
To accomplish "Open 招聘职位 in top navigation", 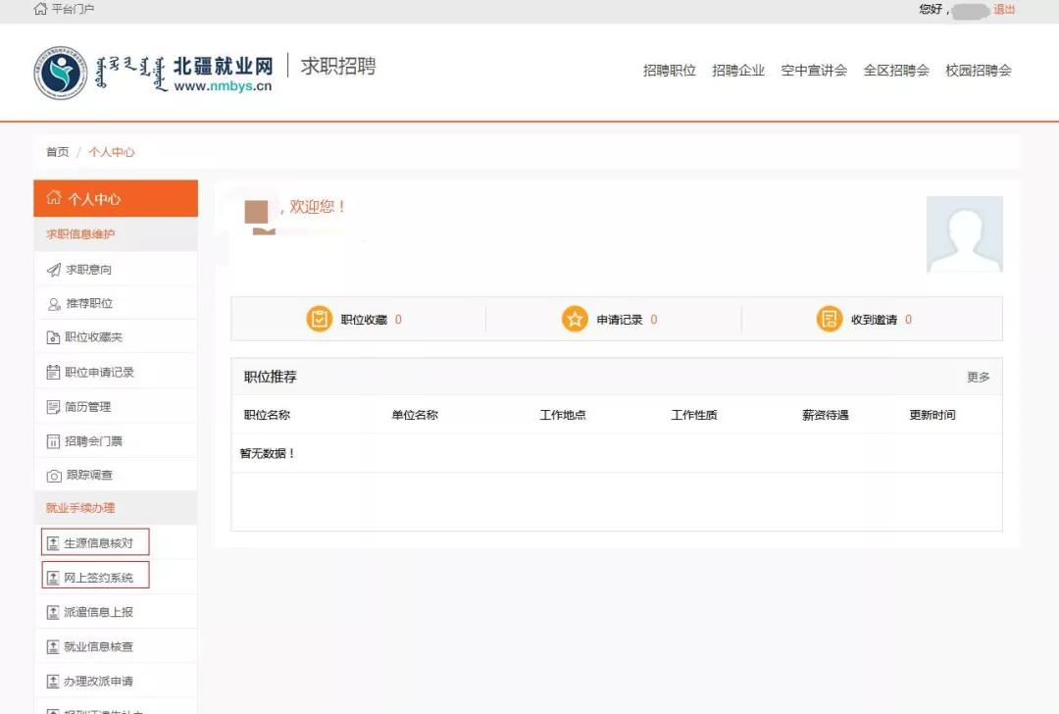I will [669, 71].
